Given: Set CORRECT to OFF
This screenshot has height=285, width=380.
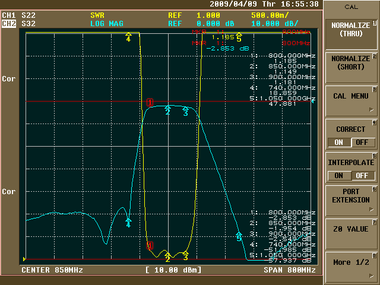Looking at the screenshot, I should point(363,142).
